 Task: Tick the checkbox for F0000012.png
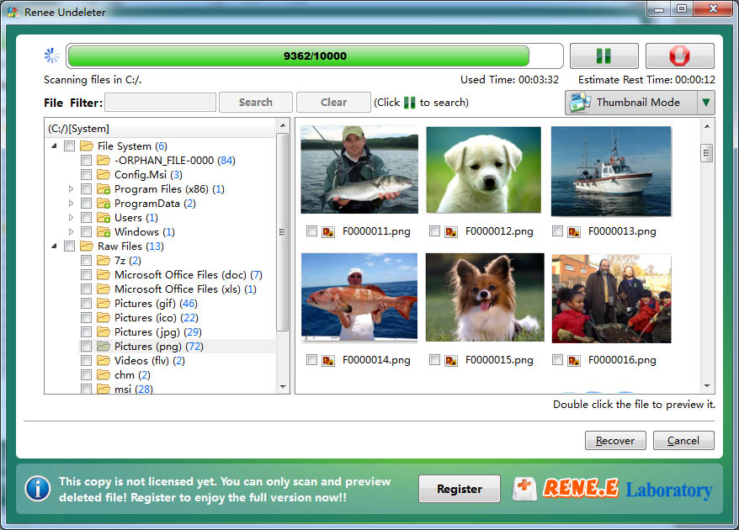tap(434, 231)
